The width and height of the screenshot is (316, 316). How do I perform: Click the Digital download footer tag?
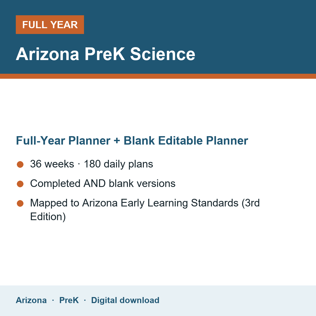(x=125, y=300)
